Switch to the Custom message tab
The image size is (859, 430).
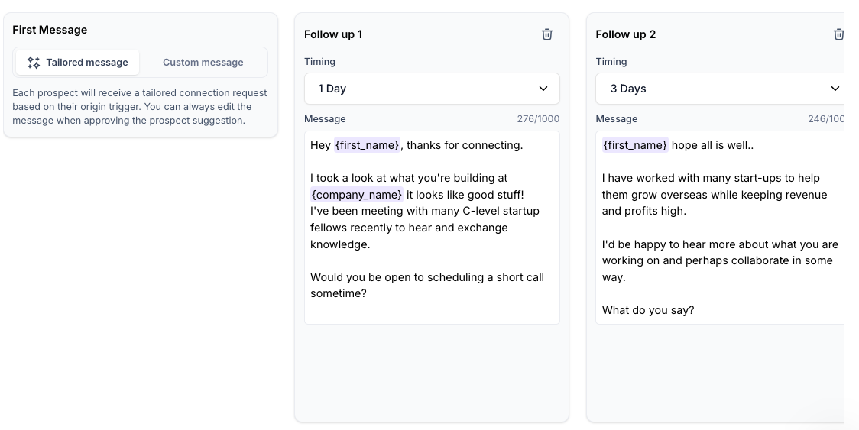pyautogui.click(x=203, y=63)
